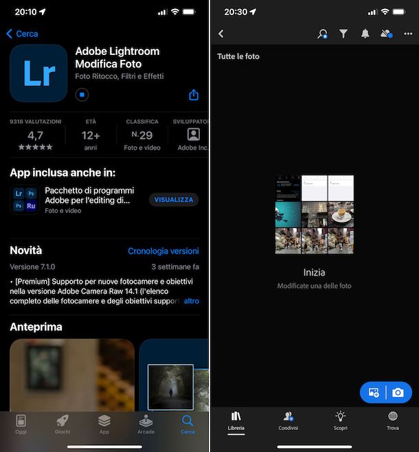
Task: Open the Adobe bundle icon
Action: click(x=25, y=200)
